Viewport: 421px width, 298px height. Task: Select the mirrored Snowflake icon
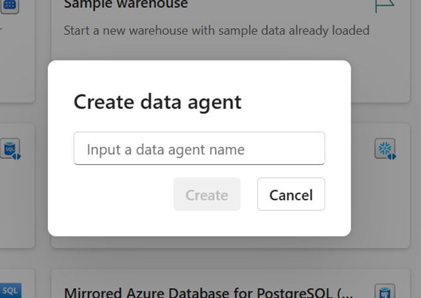click(x=384, y=149)
